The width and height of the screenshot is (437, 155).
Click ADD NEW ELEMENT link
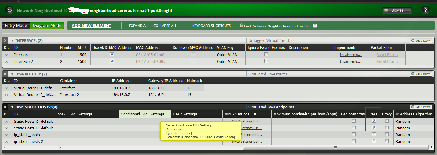point(91,26)
